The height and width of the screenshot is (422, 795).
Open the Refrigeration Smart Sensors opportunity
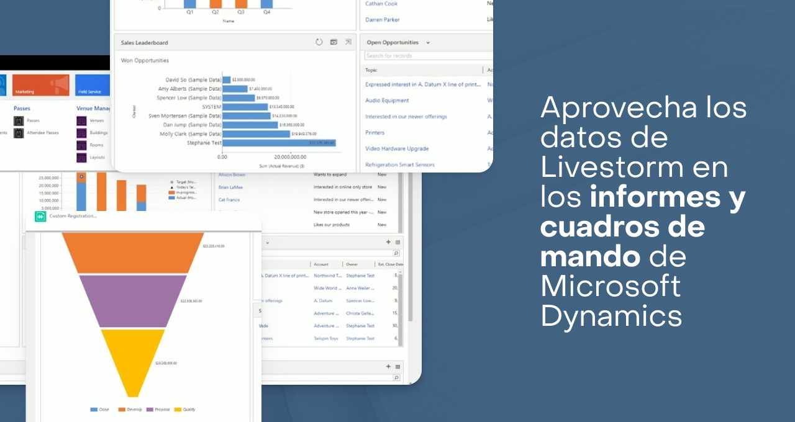pos(400,165)
